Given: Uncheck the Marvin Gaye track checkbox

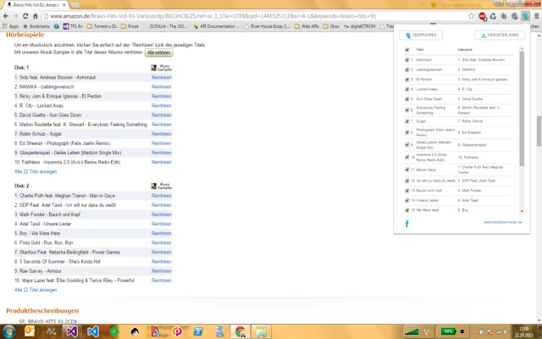Looking at the screenshot, I should 406,169.
